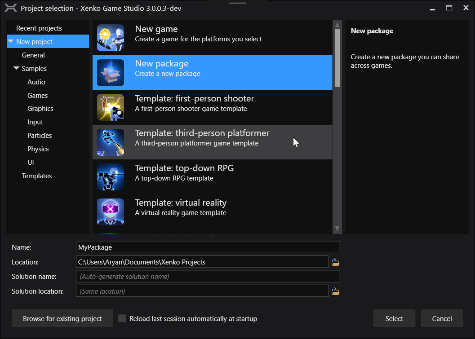The height and width of the screenshot is (339, 475).
Task: Click the first-person shooter template icon
Action: [110, 107]
